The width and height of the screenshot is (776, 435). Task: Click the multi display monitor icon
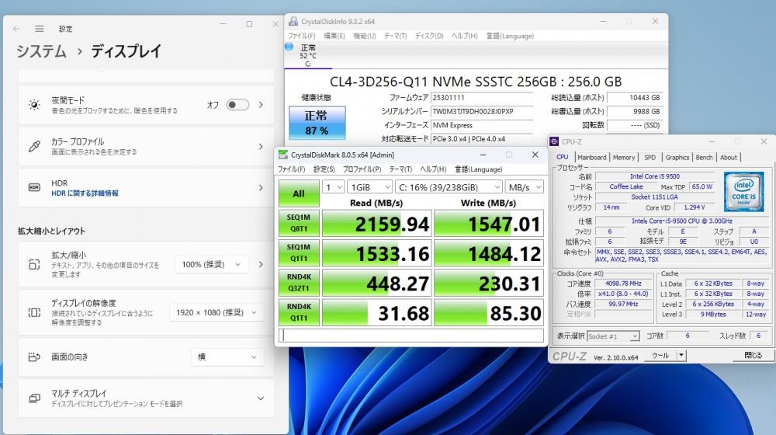34,398
